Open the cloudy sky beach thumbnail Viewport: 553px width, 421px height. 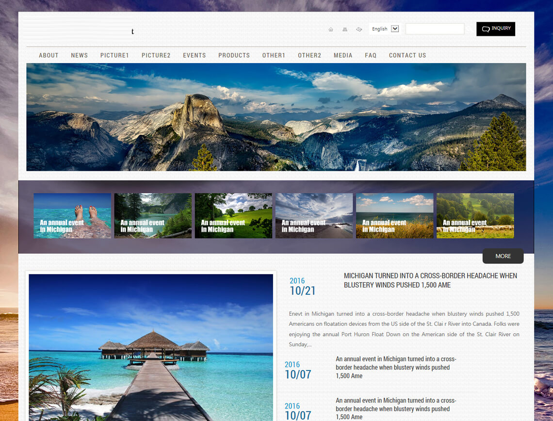click(314, 215)
